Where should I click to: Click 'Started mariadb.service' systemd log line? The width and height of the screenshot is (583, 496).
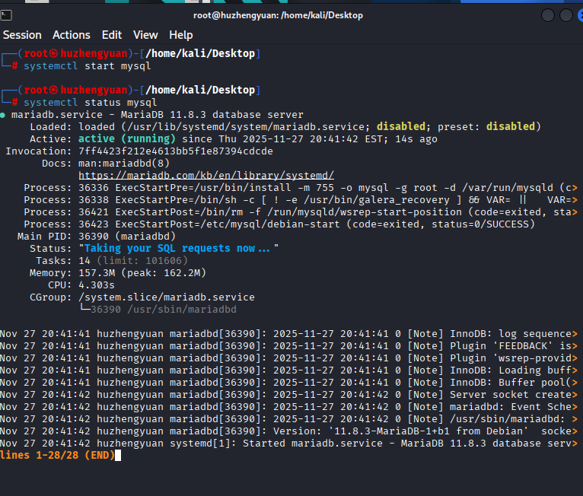[x=288, y=444]
